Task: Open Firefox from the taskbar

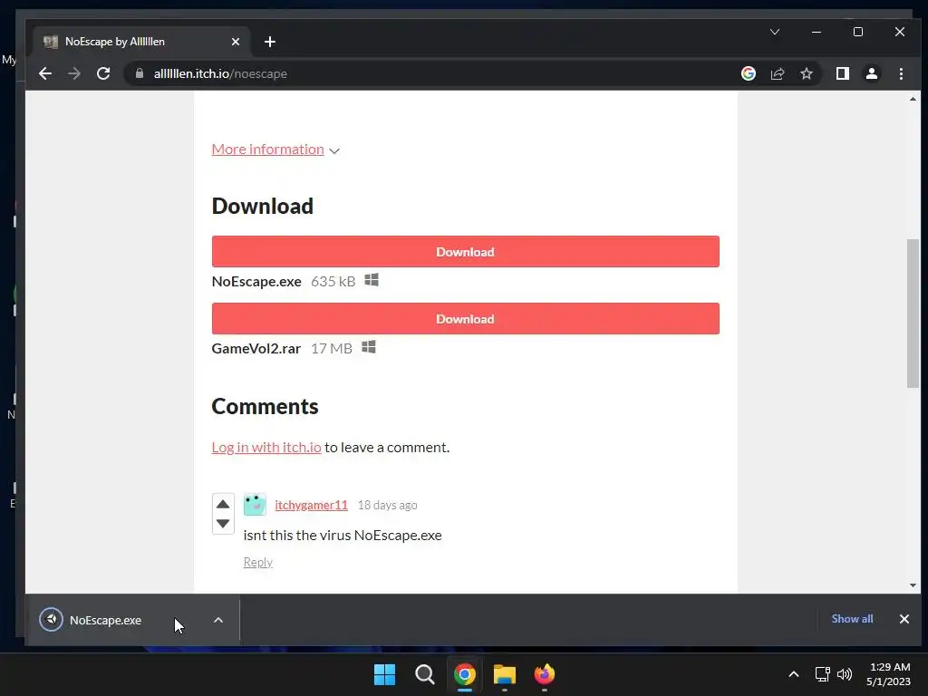Action: tap(544, 674)
